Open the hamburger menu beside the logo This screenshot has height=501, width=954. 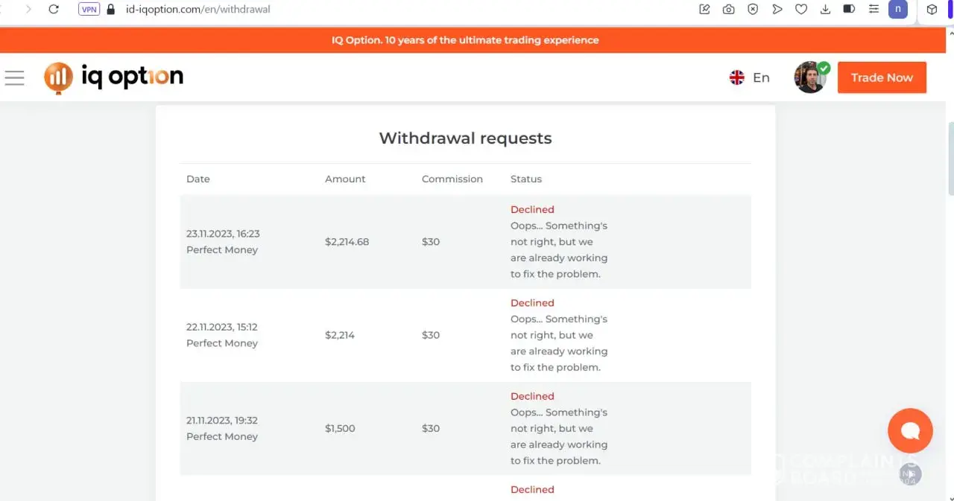14,77
